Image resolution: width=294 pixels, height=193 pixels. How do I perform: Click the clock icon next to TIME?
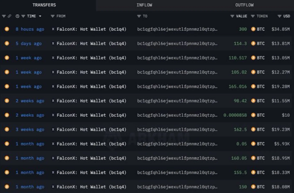point(17,17)
